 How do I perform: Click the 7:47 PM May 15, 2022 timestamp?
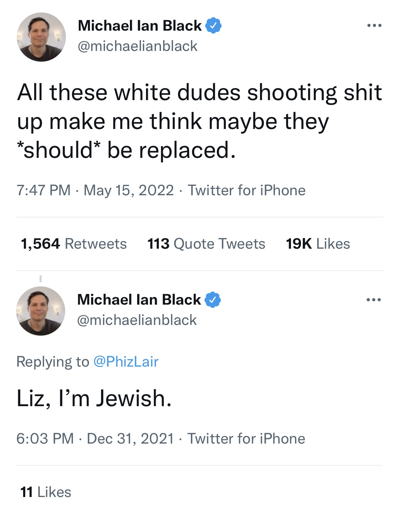pyautogui.click(x=95, y=190)
